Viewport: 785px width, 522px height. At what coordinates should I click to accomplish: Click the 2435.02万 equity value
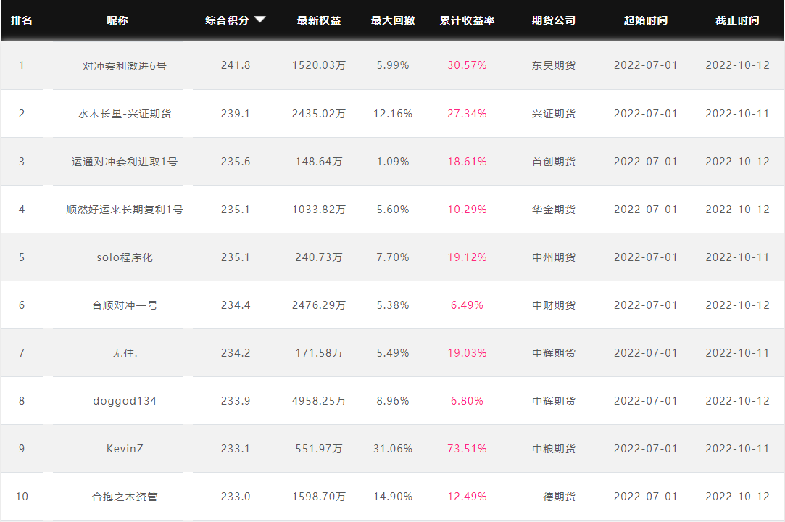pyautogui.click(x=319, y=114)
